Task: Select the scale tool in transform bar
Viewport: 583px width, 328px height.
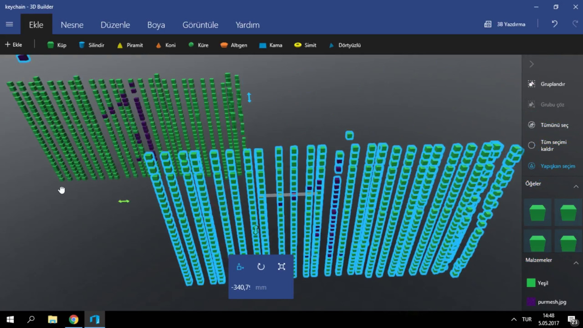Action: 281,267
